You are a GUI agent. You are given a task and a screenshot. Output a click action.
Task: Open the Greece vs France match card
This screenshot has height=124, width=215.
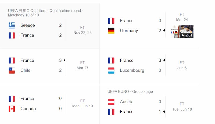pyautogui.click(x=50, y=26)
